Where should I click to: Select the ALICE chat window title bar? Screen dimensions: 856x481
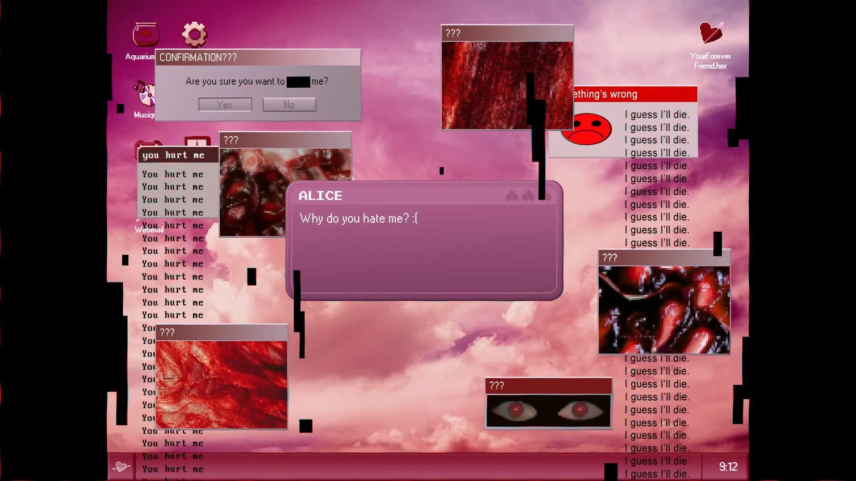[401, 196]
